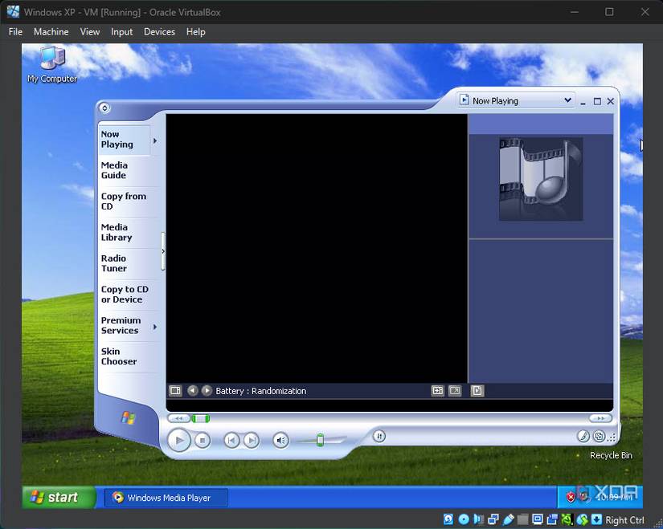Viewport: 663px width, 529px height.
Task: Open the Devices menu
Action: 159,32
